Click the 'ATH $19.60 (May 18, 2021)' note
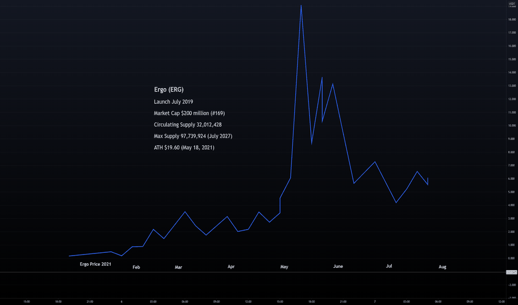Image resolution: width=518 pixels, height=305 pixels. point(184,148)
